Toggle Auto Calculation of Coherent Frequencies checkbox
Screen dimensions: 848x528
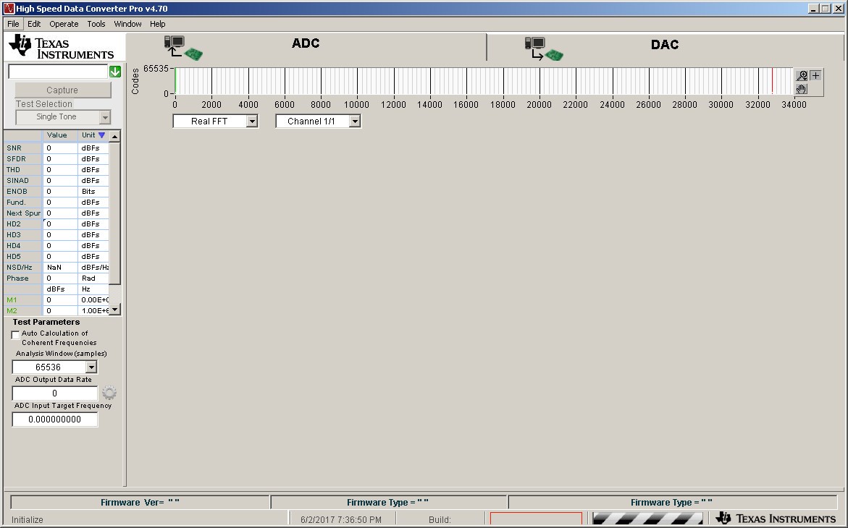pos(16,335)
